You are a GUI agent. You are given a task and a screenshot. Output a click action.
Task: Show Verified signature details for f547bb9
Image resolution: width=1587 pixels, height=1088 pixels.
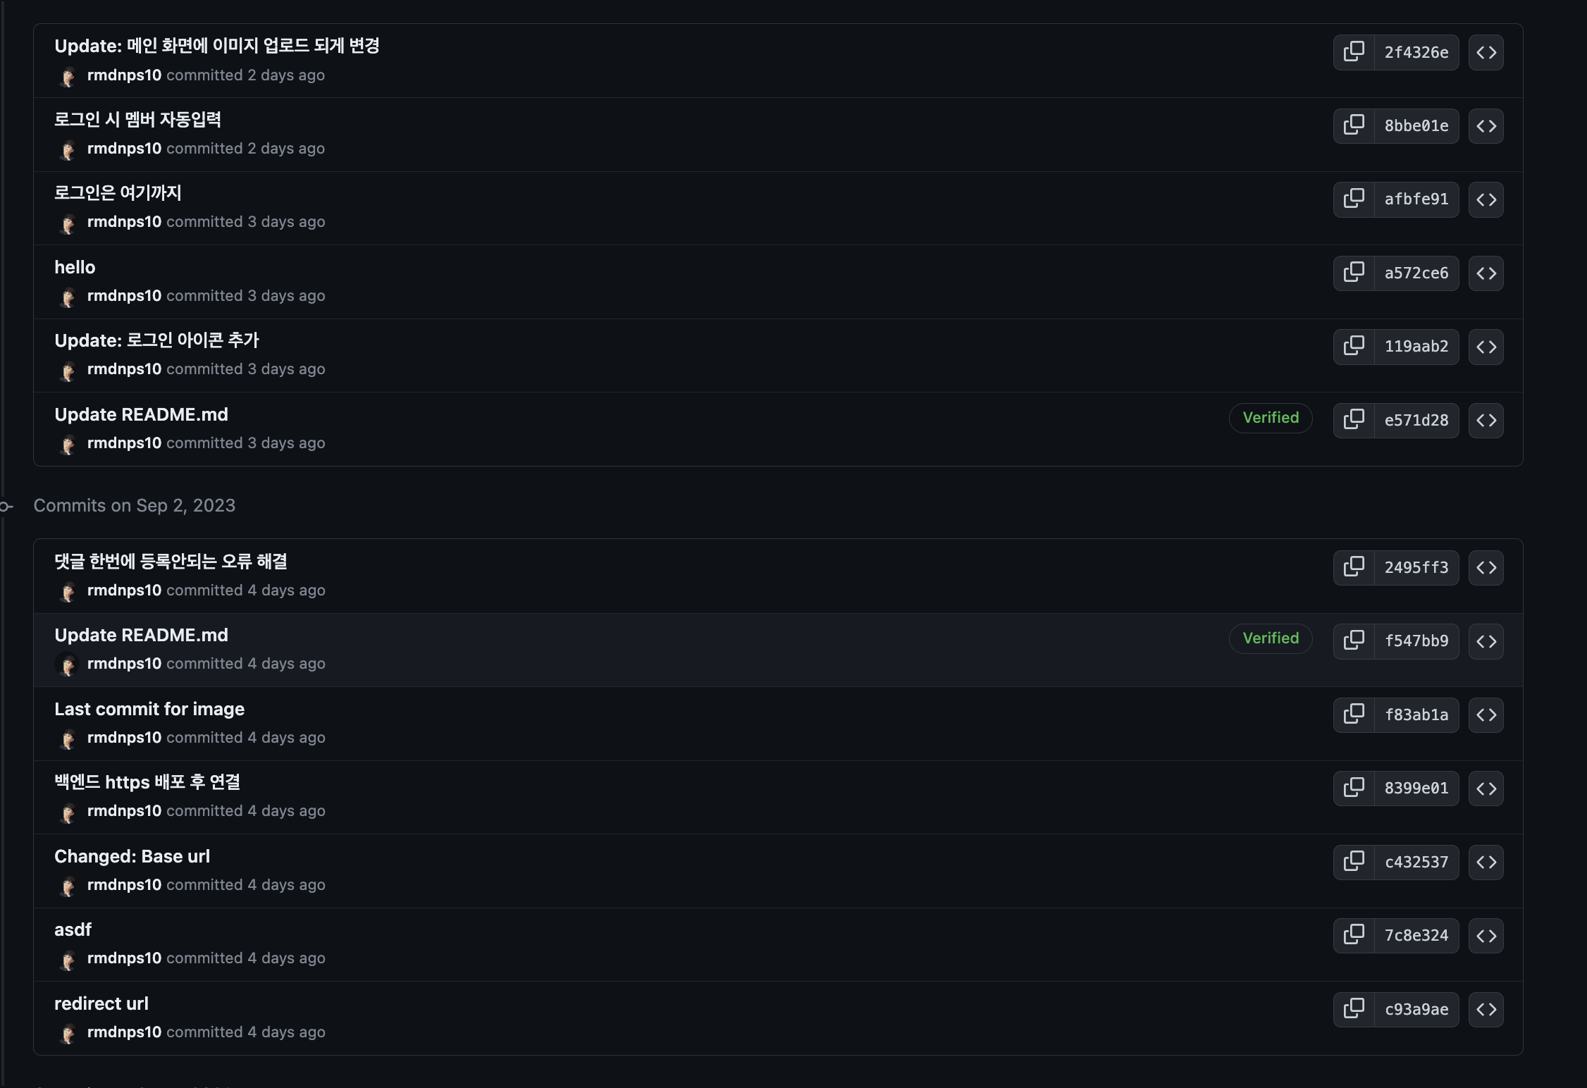click(1270, 638)
